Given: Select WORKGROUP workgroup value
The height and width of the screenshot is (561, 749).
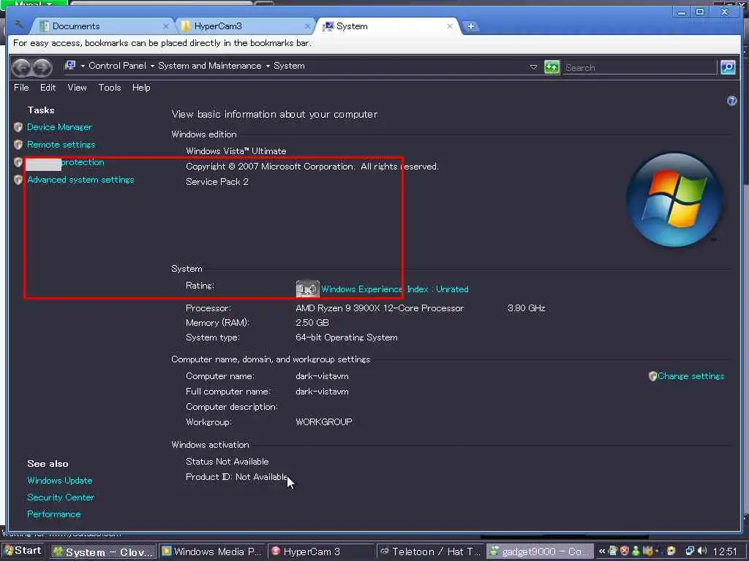Looking at the screenshot, I should [324, 421].
